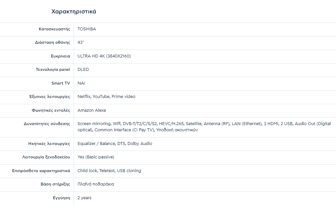Select the Yes (Basic passive) hotel mode value
Image resolution: width=336 pixels, height=209 pixels.
click(96, 157)
